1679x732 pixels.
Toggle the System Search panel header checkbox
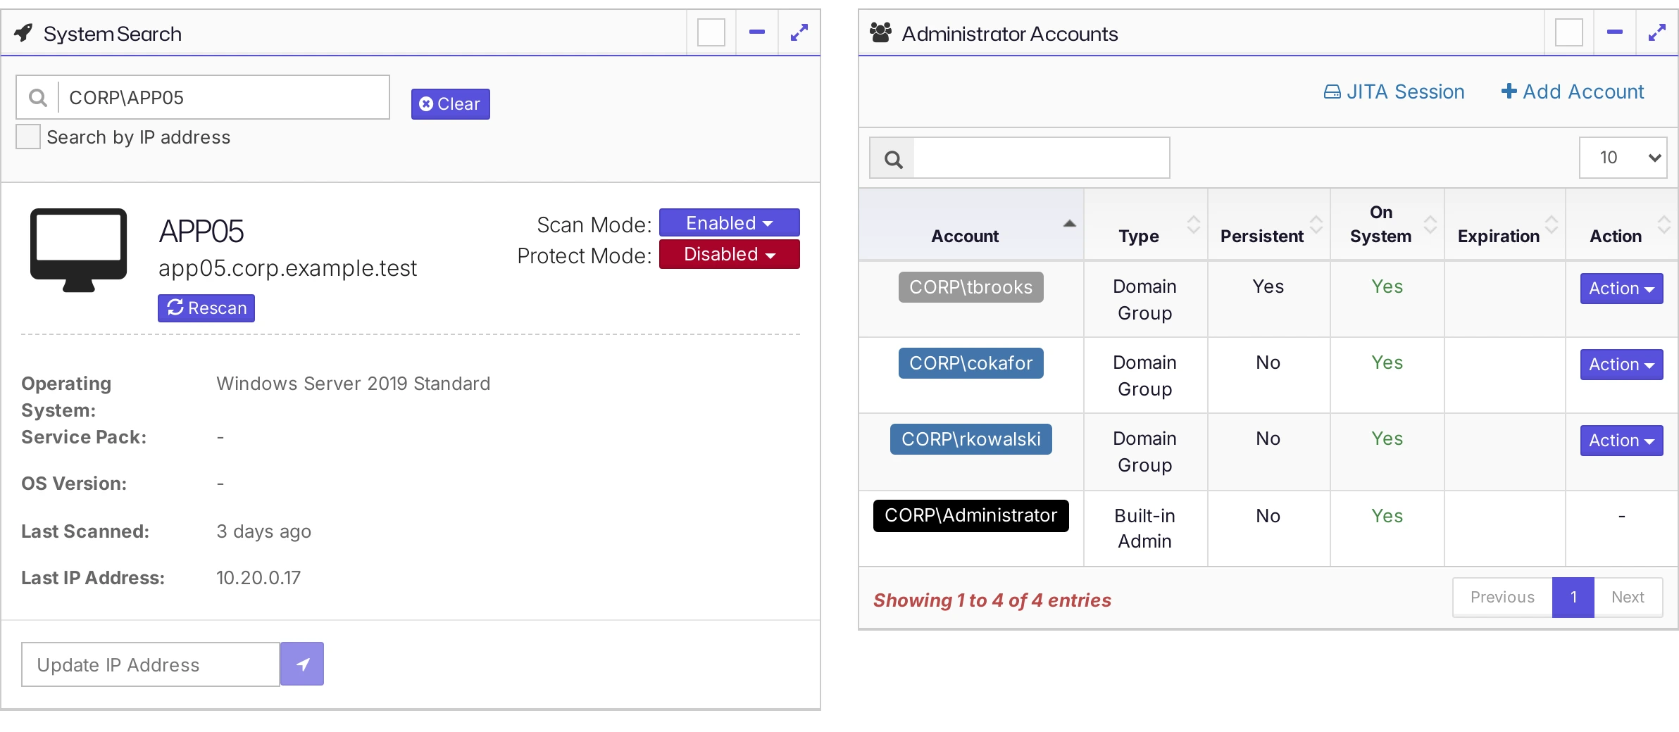pyautogui.click(x=711, y=32)
